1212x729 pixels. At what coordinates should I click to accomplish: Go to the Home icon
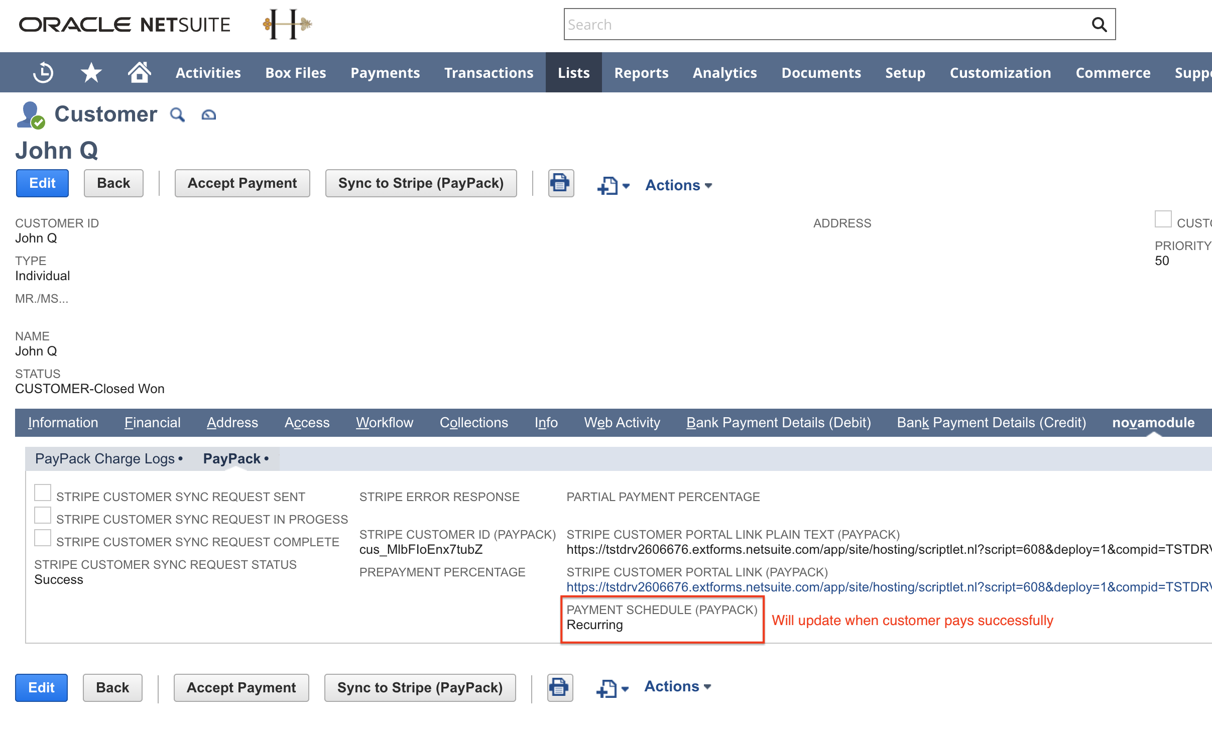point(139,72)
